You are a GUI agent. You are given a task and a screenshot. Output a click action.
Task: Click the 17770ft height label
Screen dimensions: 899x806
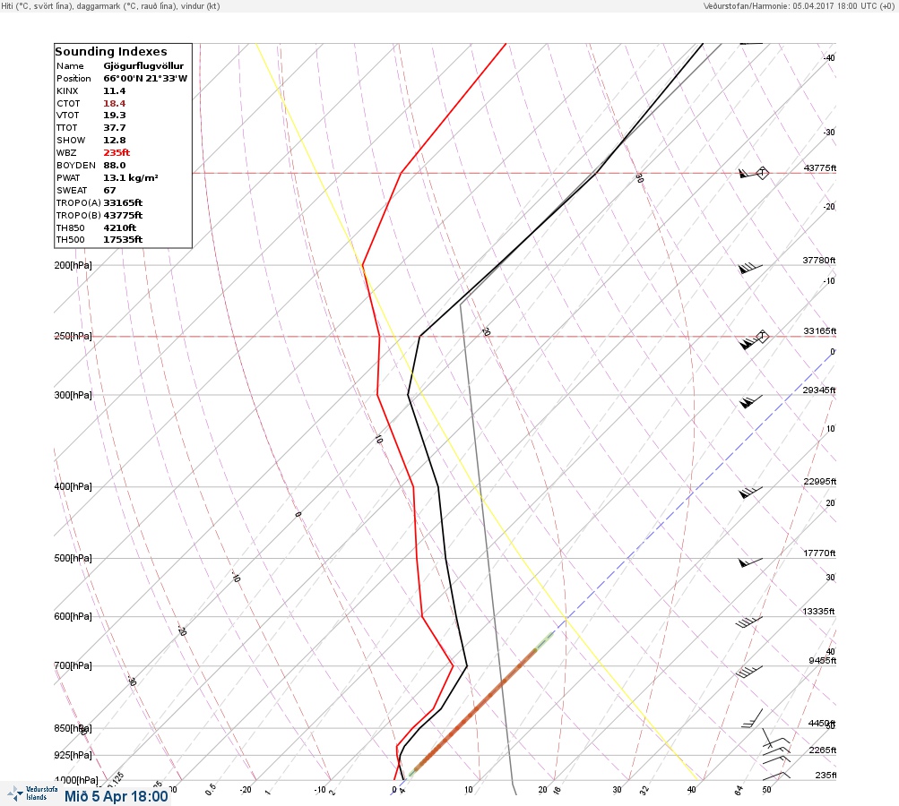pyautogui.click(x=819, y=553)
